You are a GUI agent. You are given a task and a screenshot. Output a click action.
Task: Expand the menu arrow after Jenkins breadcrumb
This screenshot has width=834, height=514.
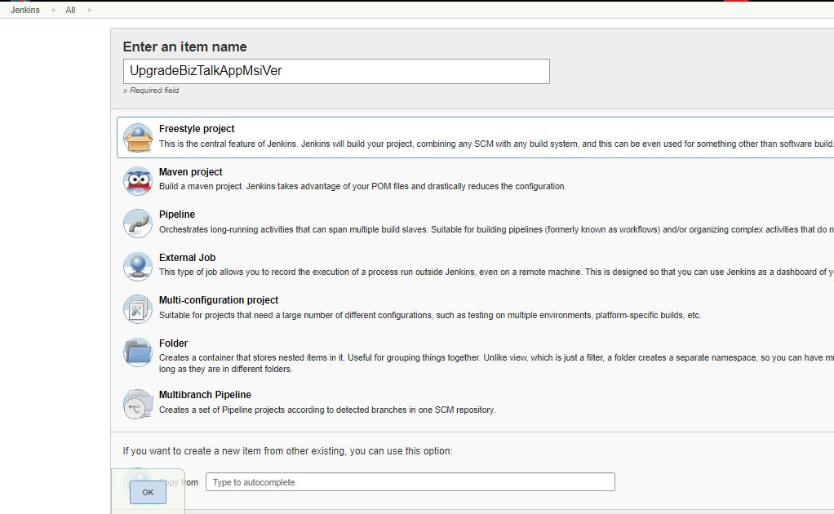(53, 10)
